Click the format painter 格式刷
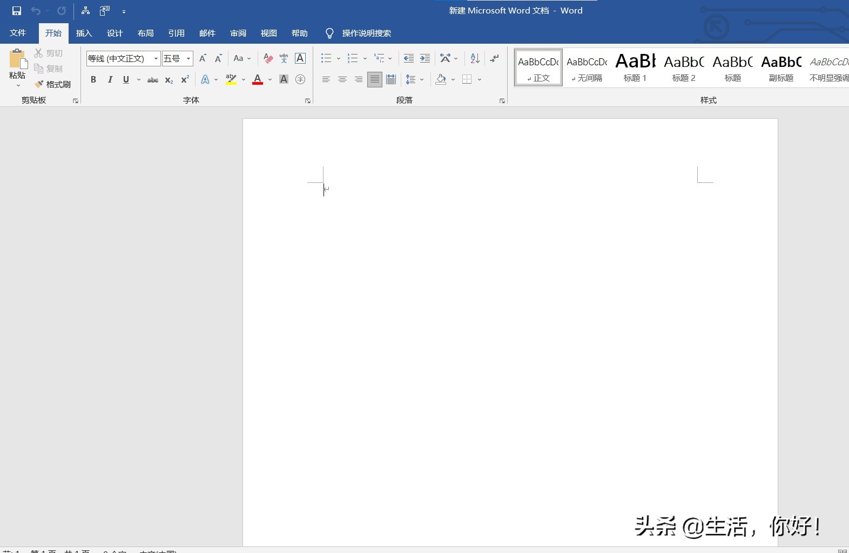The image size is (849, 553). tap(52, 84)
